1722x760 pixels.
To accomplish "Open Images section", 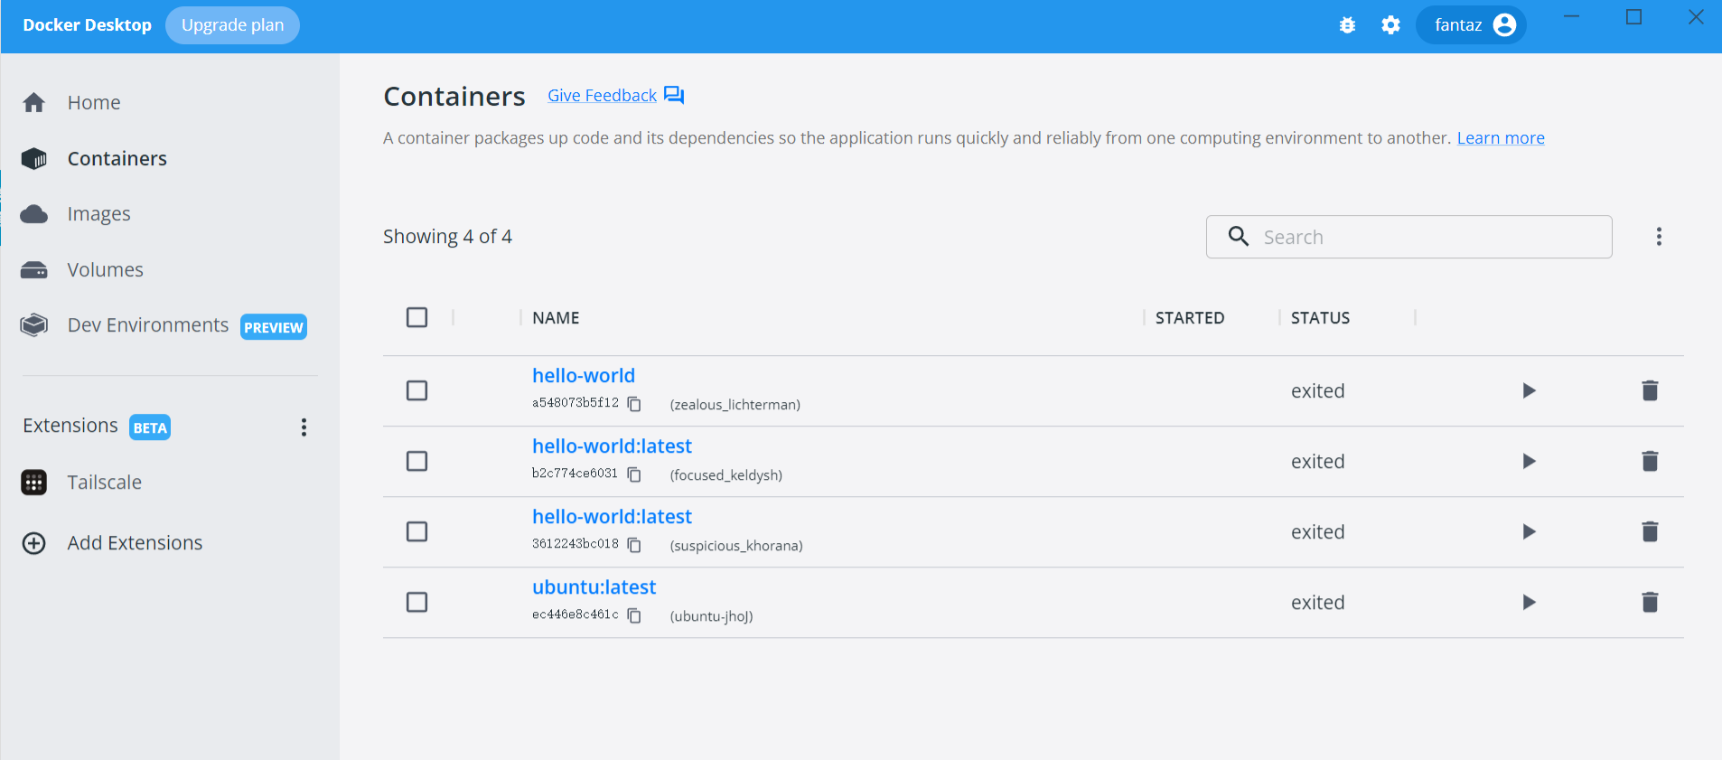I will coord(99,214).
